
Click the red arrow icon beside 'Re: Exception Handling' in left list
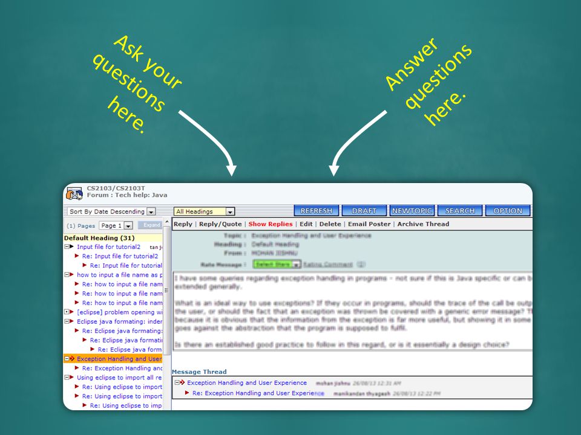(77, 369)
